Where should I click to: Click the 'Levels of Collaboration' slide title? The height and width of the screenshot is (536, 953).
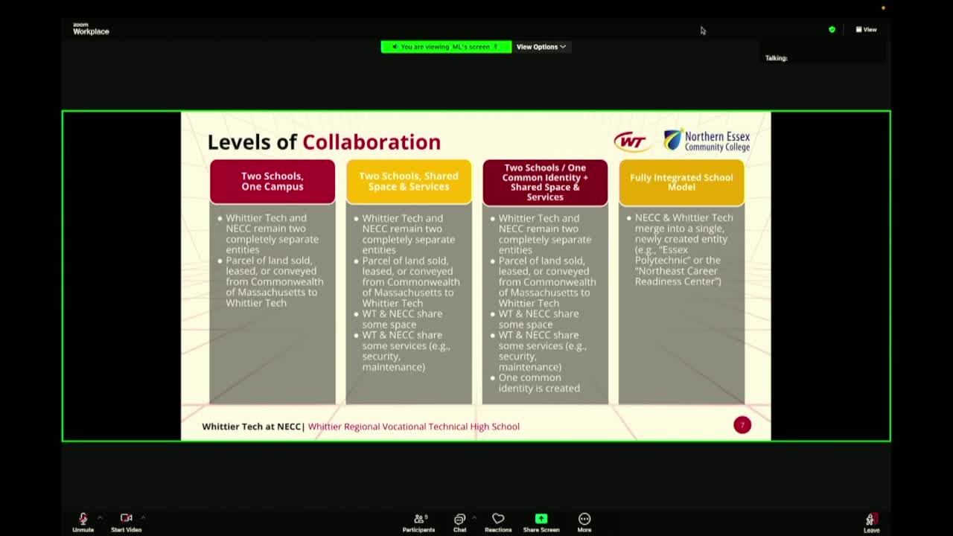(324, 142)
